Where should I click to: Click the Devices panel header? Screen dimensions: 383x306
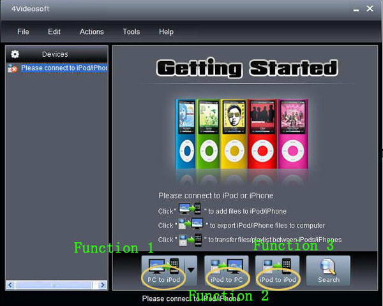pos(57,54)
